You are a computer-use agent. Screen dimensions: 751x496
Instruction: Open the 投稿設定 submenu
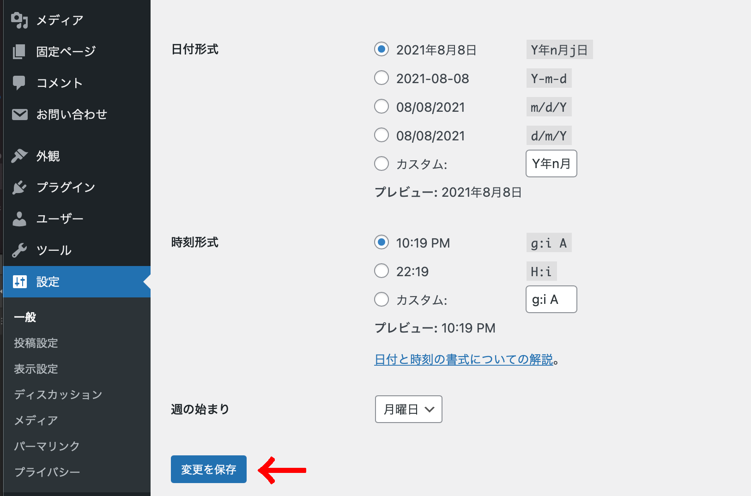pyautogui.click(x=36, y=343)
